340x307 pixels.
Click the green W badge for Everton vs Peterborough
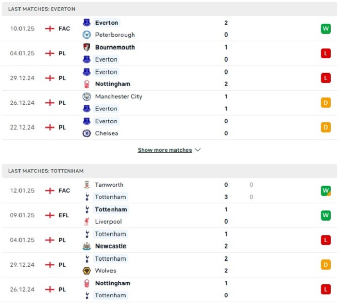pos(326,29)
